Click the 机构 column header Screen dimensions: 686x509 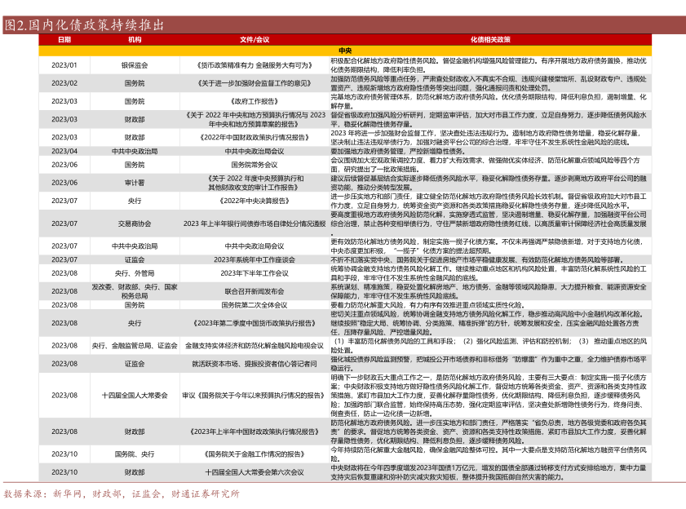pos(135,39)
